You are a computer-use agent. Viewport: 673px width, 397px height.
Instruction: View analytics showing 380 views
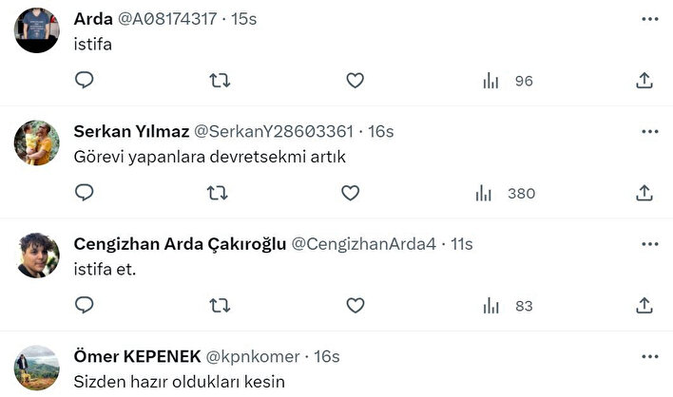tap(505, 194)
